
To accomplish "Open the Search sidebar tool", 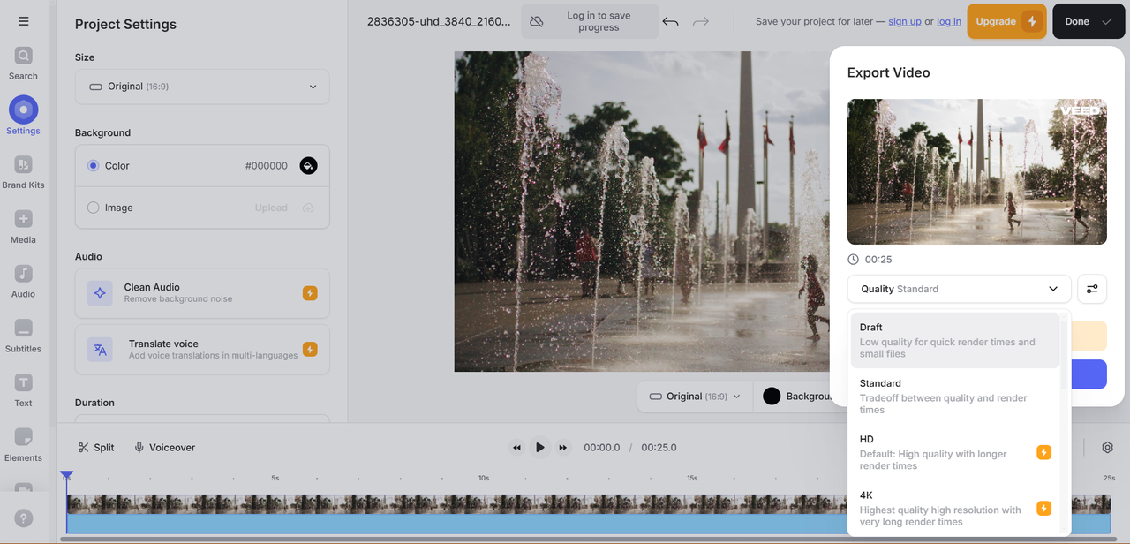I will coord(23,64).
